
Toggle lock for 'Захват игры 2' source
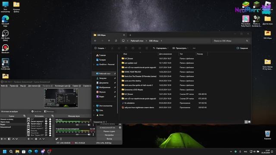pyautogui.click(x=50, y=124)
